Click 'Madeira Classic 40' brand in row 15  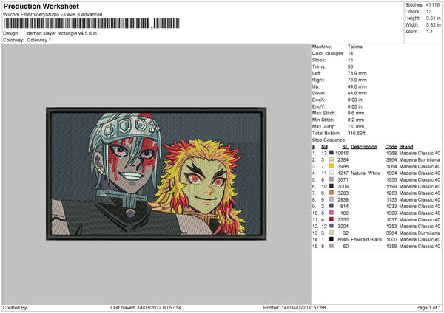point(420,246)
